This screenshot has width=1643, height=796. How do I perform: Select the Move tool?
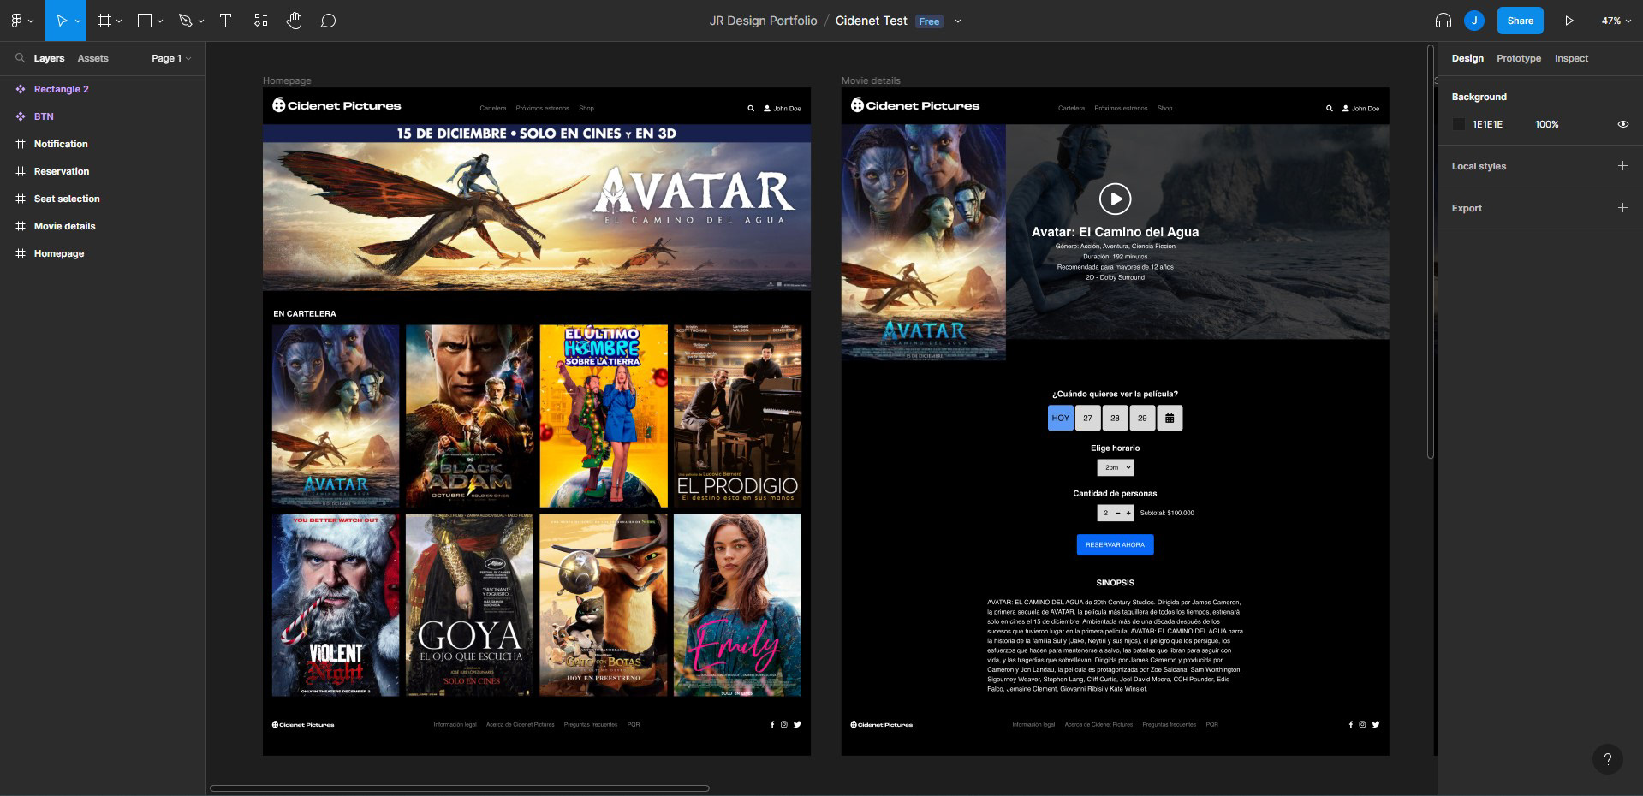point(61,21)
